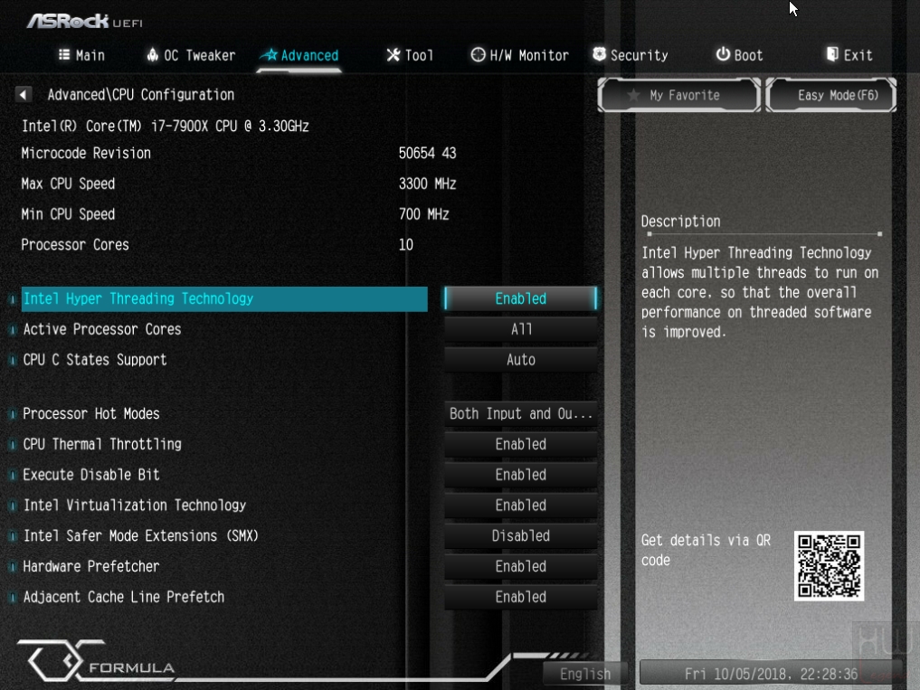Click the back arrow beside Advanced\CPU Configuration

[x=23, y=94]
